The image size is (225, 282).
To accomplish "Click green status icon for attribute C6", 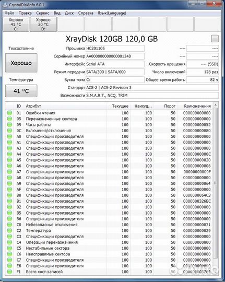I will tap(9, 254).
